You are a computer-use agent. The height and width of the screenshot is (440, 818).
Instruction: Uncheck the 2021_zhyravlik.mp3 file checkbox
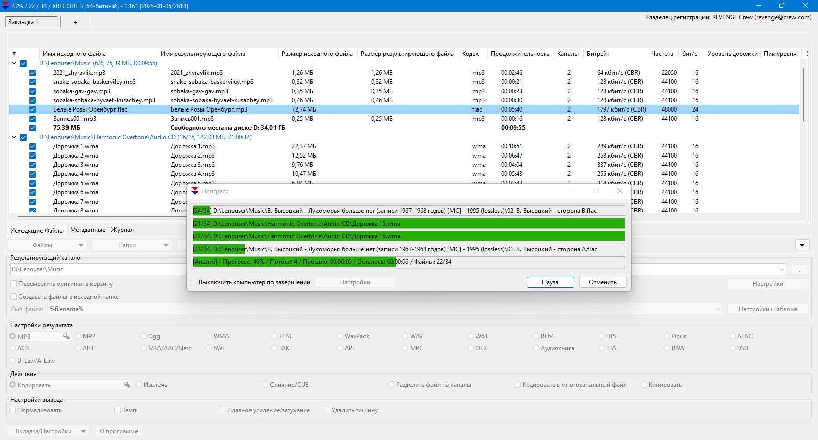coord(32,73)
